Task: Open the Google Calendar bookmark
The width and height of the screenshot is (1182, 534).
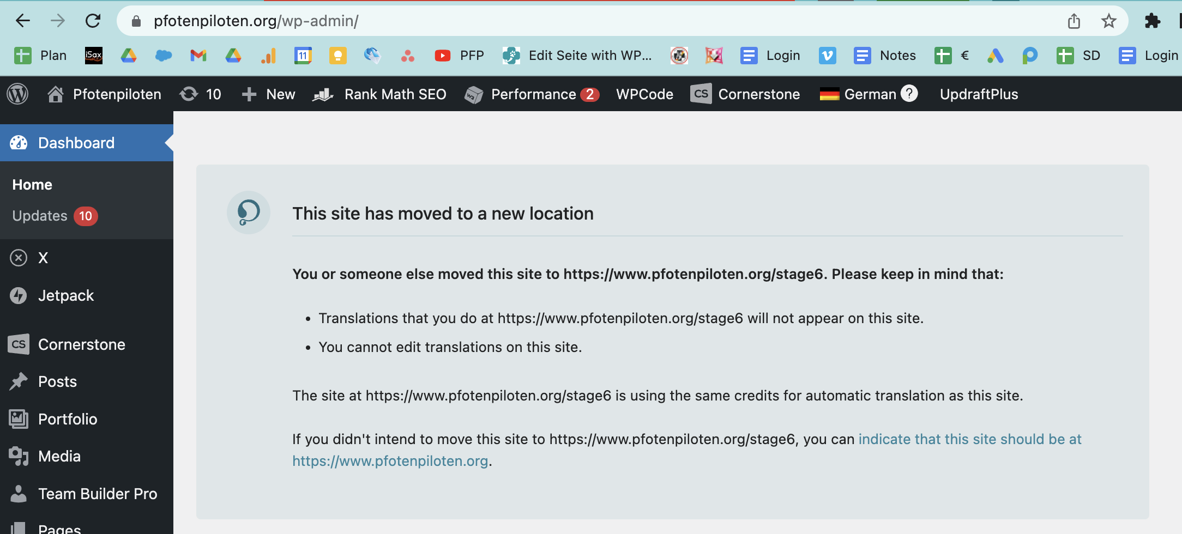Action: pyautogui.click(x=303, y=56)
